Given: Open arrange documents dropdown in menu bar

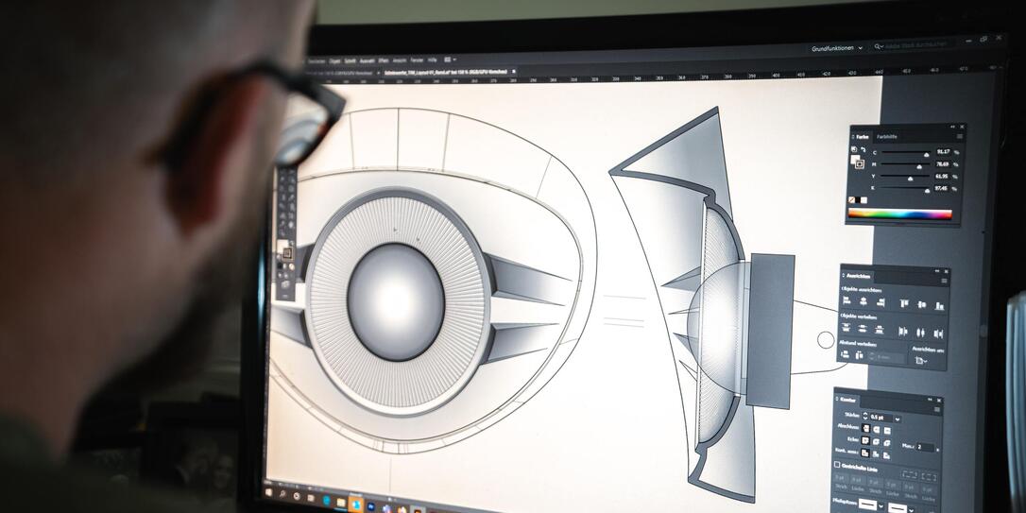Looking at the screenshot, I should click(451, 60).
